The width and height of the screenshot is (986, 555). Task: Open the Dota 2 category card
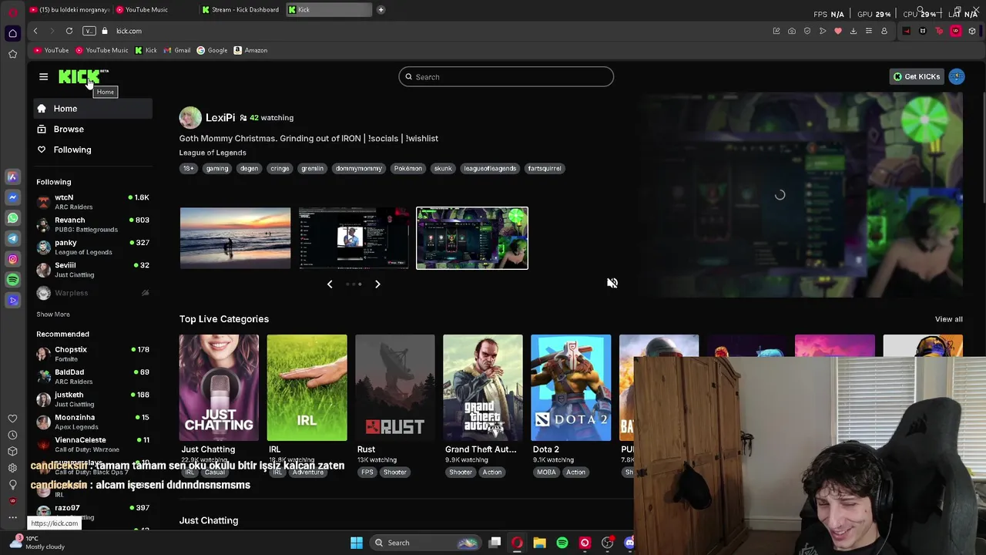[571, 388]
